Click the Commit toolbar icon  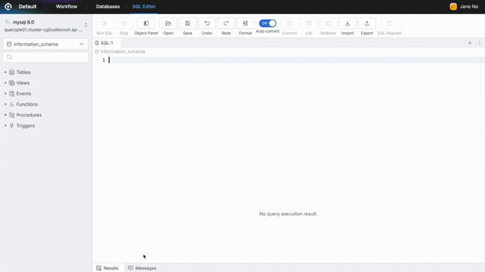point(290,24)
